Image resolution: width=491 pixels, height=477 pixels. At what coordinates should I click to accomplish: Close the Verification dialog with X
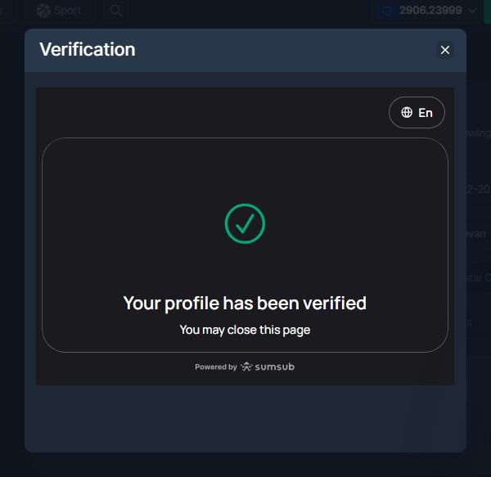[x=444, y=50]
